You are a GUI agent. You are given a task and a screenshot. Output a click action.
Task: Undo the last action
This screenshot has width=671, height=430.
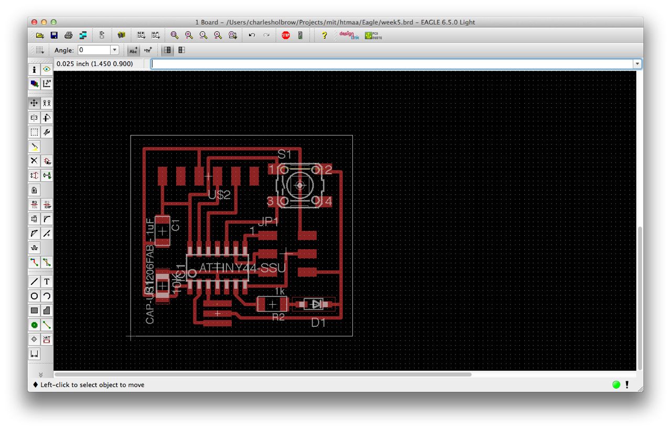[252, 35]
